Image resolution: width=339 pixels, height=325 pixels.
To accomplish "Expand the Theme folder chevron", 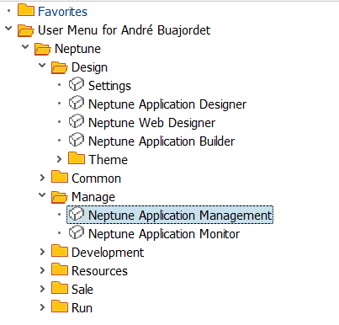I will 59,159.
